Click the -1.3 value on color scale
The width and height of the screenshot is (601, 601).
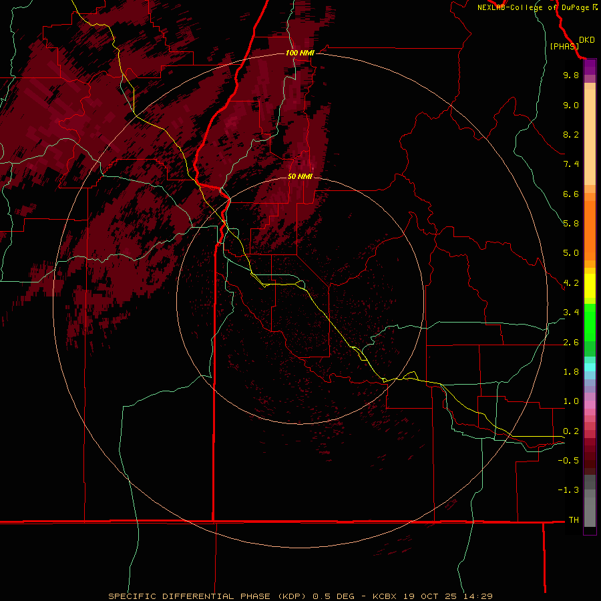pos(568,490)
